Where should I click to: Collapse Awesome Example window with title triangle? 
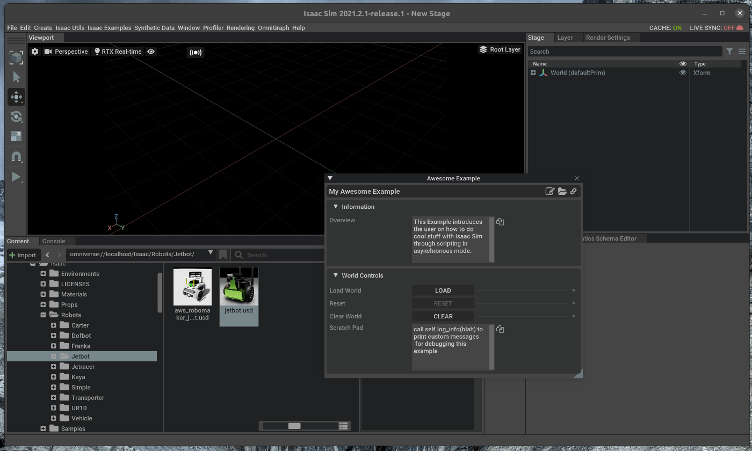[330, 178]
